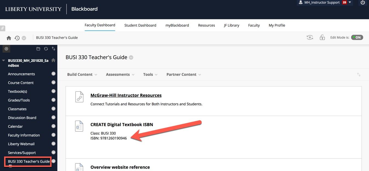Open the Partner Content dropdown
The width and height of the screenshot is (369, 171).
pyautogui.click(x=184, y=74)
